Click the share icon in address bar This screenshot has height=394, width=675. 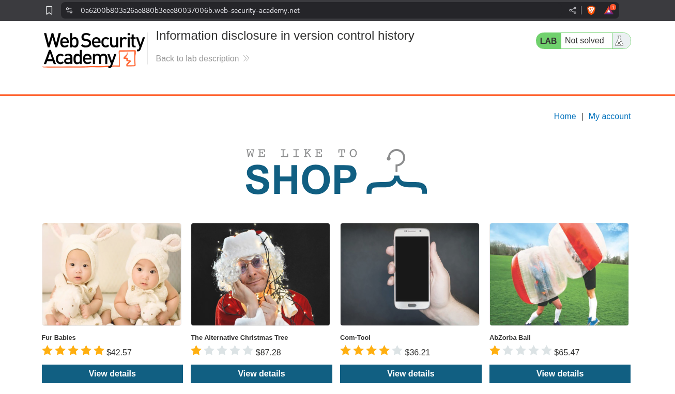coord(573,10)
